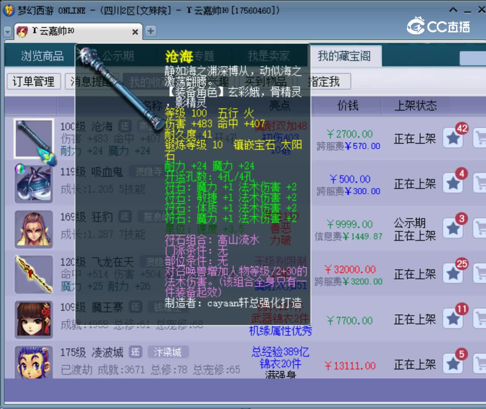Click the 还 badge on 凌波城 row
This screenshot has height=409, width=486.
136,352
